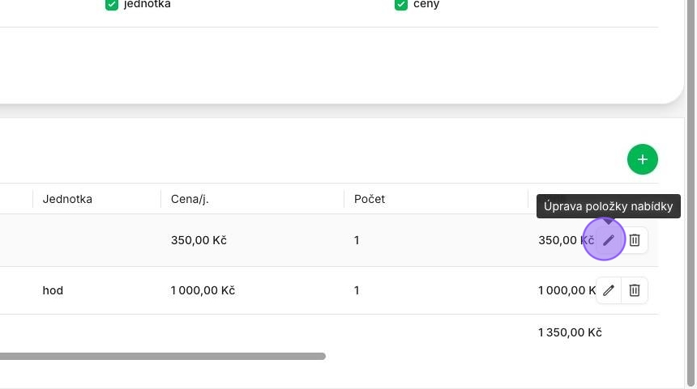Viewport: 697px width, 389px height.
Task: Add new item with green plus button
Action: click(x=643, y=159)
